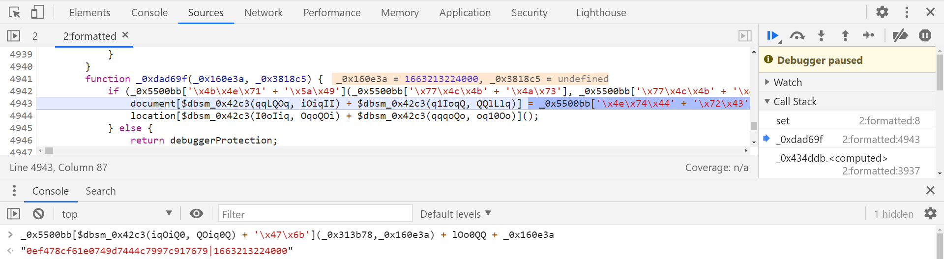Focus the console Filter field
This screenshot has height=259, width=944.
click(315, 214)
